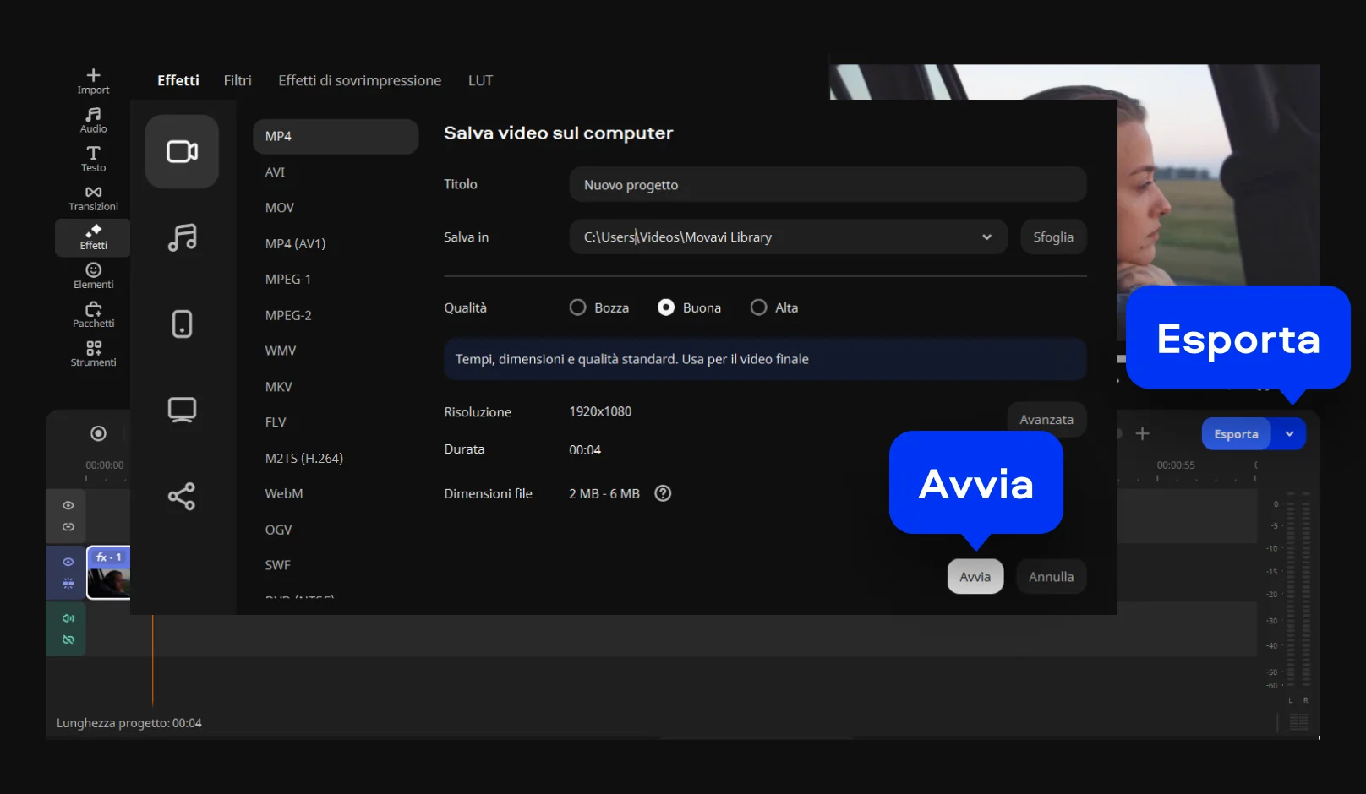The height and width of the screenshot is (794, 1366).
Task: Choose the audio export category icon
Action: tap(182, 238)
